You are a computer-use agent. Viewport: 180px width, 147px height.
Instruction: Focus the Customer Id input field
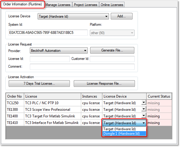(x=112, y=59)
